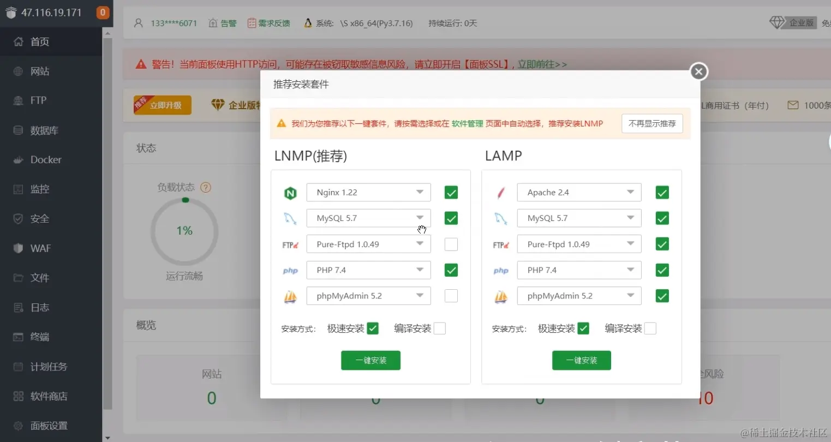Open the LAMP Pure-Ftpd 1.0.49 dropdown

click(x=579, y=244)
